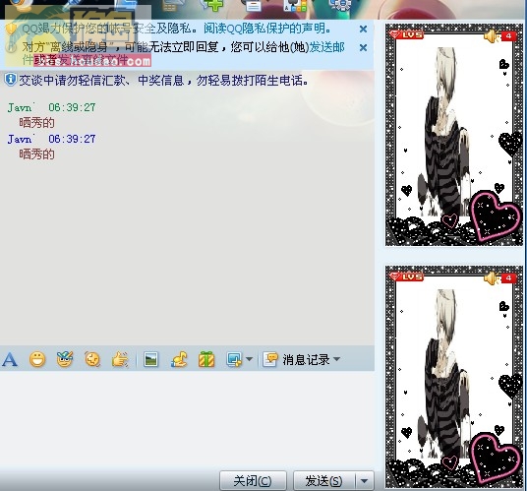Click the red 4 badge on lower avatar
527x491 pixels.
click(x=509, y=278)
